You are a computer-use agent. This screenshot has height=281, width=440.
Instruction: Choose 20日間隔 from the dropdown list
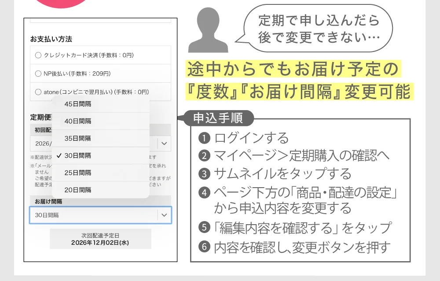pos(100,190)
